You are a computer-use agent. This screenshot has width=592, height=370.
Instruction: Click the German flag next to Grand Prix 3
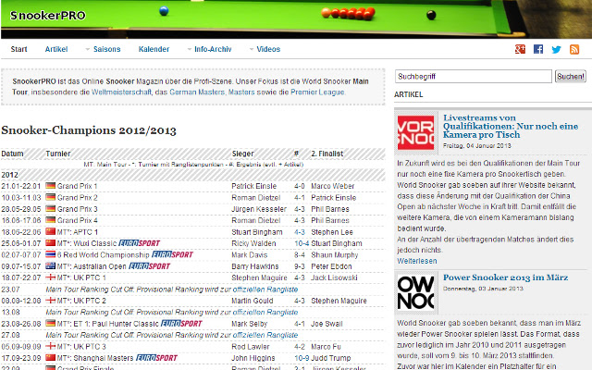click(50, 208)
